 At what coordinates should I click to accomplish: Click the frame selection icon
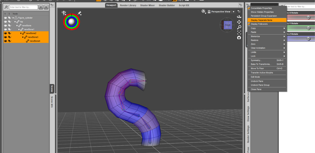pos(239,32)
